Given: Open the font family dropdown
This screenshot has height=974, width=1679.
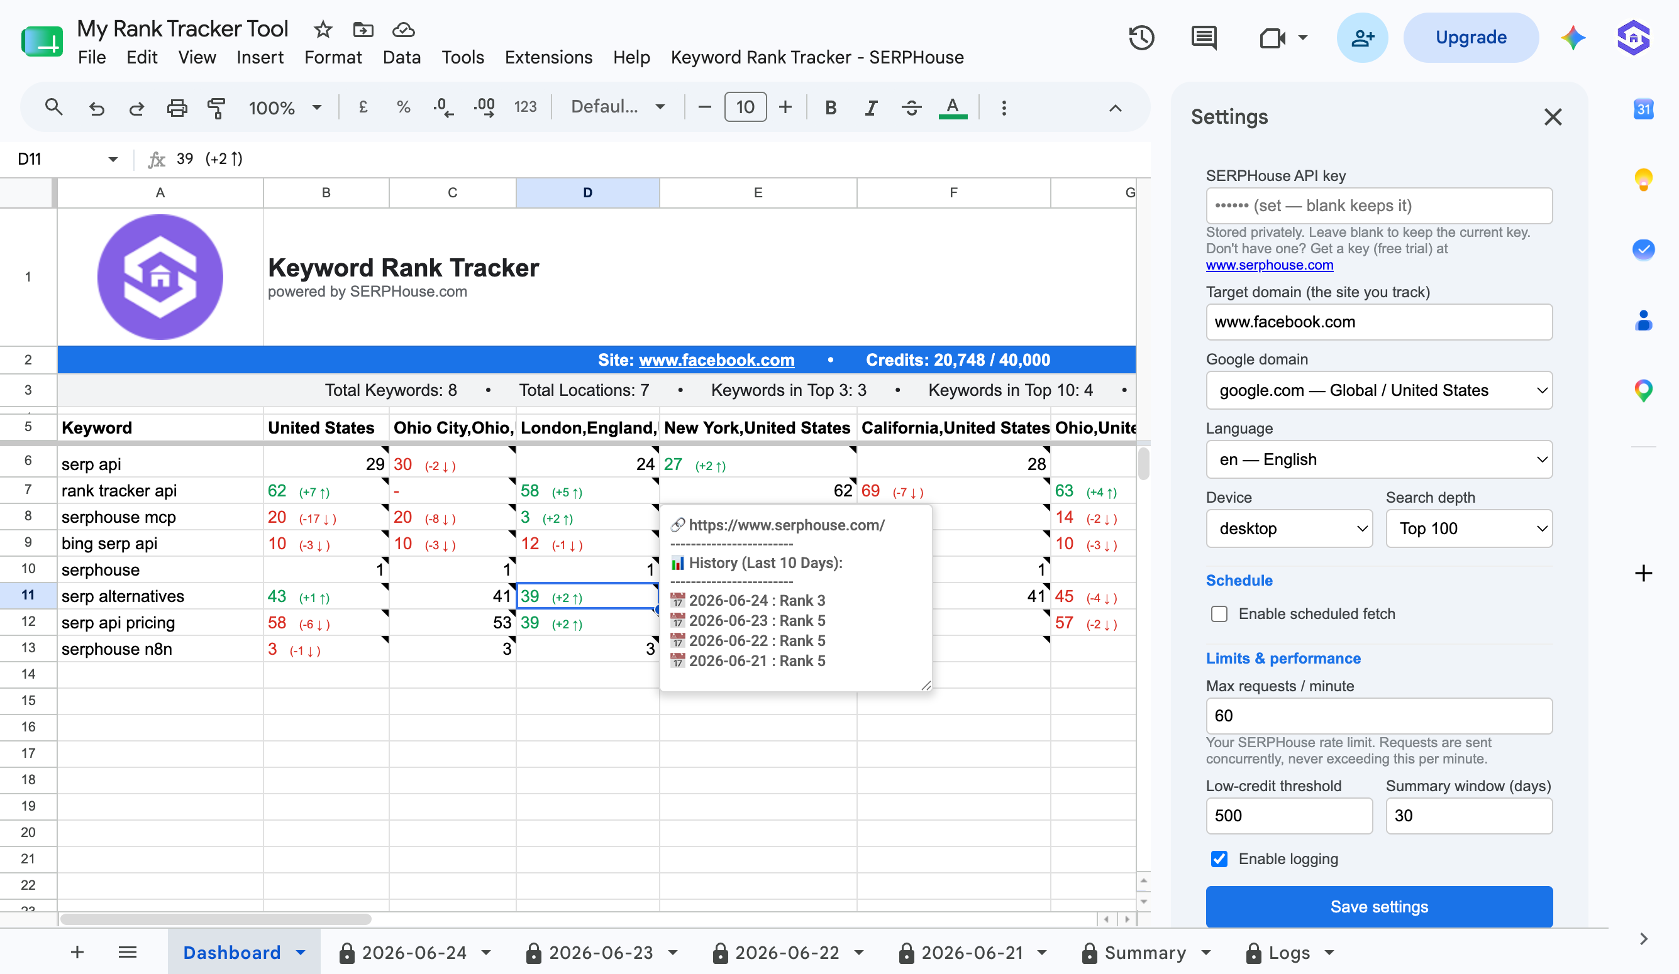Looking at the screenshot, I should pos(618,107).
